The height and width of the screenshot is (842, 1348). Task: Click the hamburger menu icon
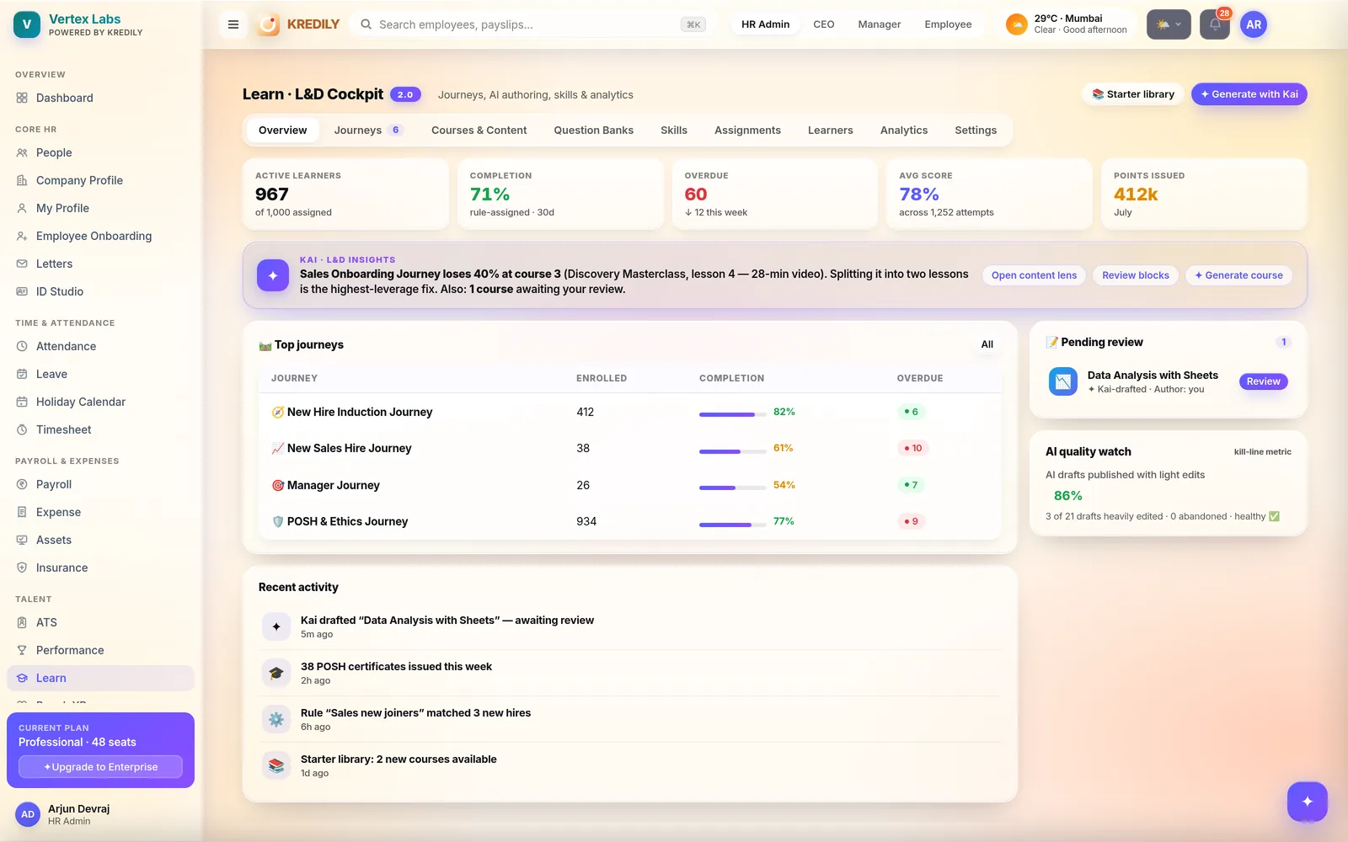pos(233,24)
